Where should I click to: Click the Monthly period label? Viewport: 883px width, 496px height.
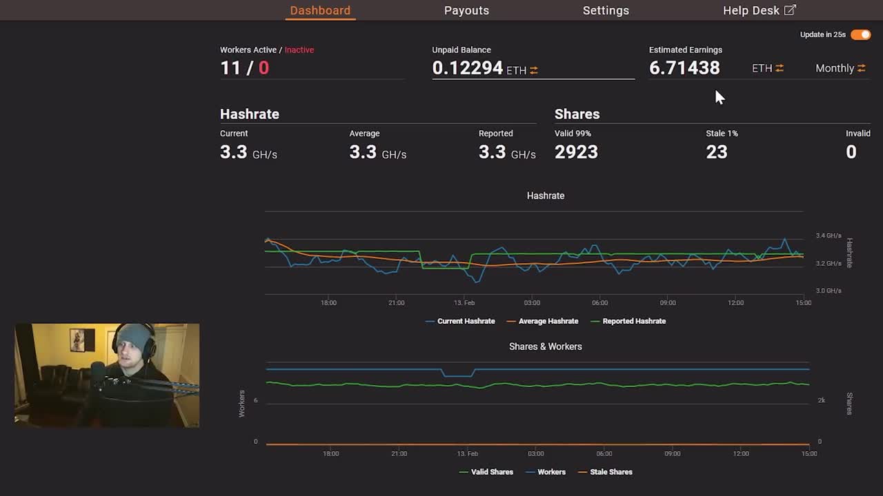[835, 68]
